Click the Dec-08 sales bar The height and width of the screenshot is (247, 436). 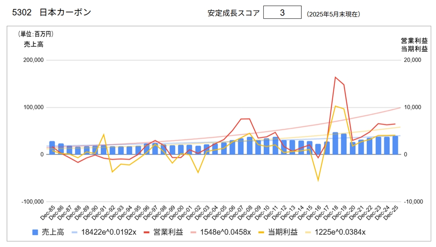coord(250,145)
